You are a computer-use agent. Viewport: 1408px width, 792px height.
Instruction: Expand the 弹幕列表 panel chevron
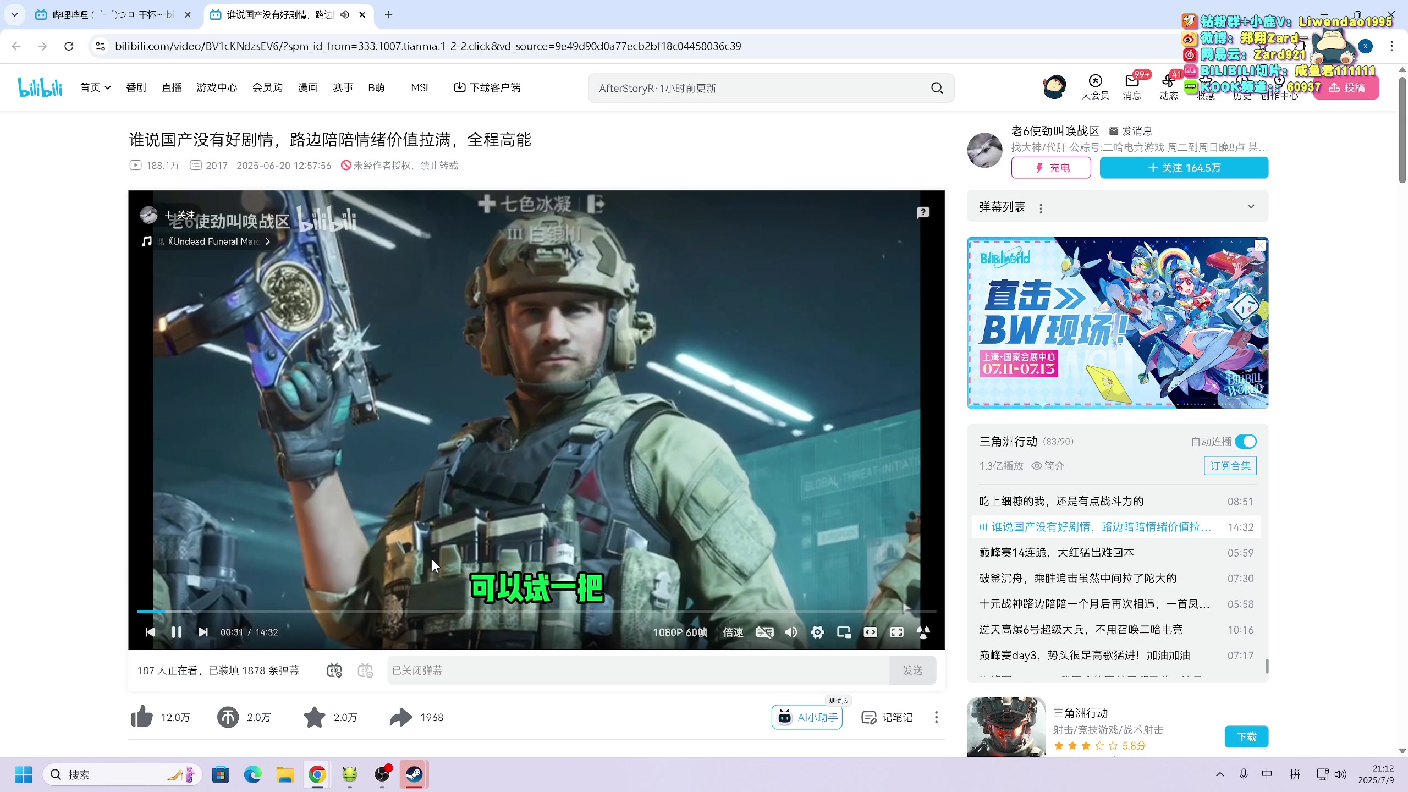tap(1251, 207)
